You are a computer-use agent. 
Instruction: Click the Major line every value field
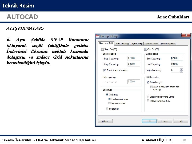[175, 70]
